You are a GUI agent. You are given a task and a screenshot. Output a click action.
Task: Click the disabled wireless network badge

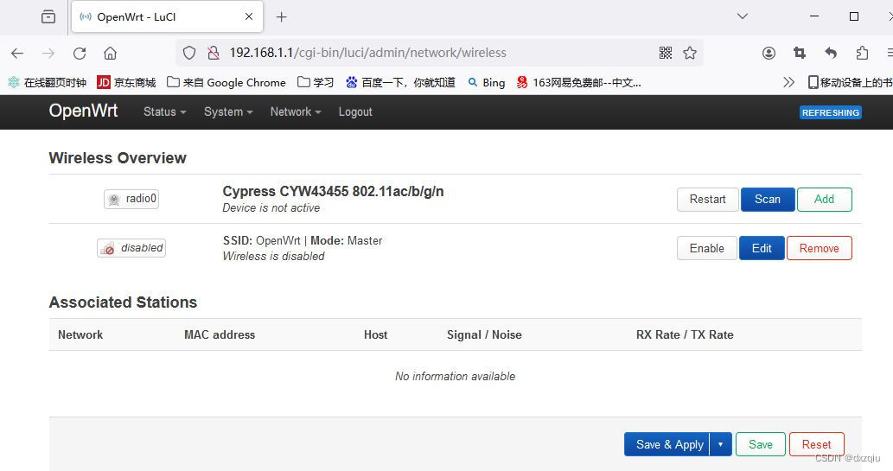[x=131, y=248]
